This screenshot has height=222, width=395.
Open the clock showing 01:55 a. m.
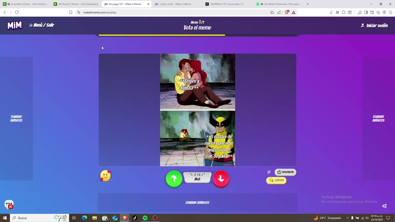point(377,218)
